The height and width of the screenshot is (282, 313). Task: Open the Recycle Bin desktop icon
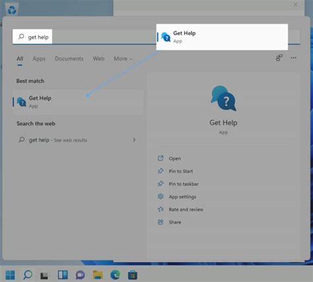(12, 10)
